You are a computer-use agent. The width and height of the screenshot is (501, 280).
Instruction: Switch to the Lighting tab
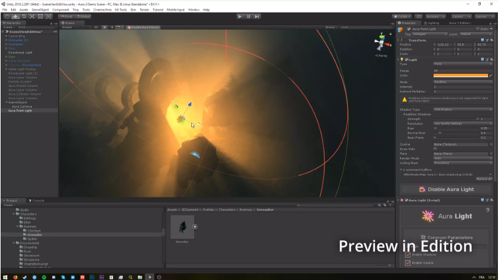tap(431, 23)
